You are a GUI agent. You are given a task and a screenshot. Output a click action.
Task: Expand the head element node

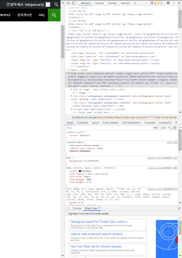click(69, 70)
